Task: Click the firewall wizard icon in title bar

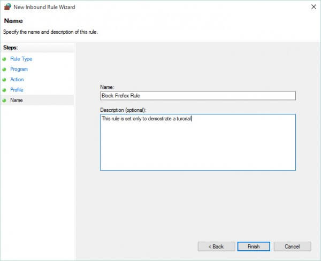Action: [7, 7]
